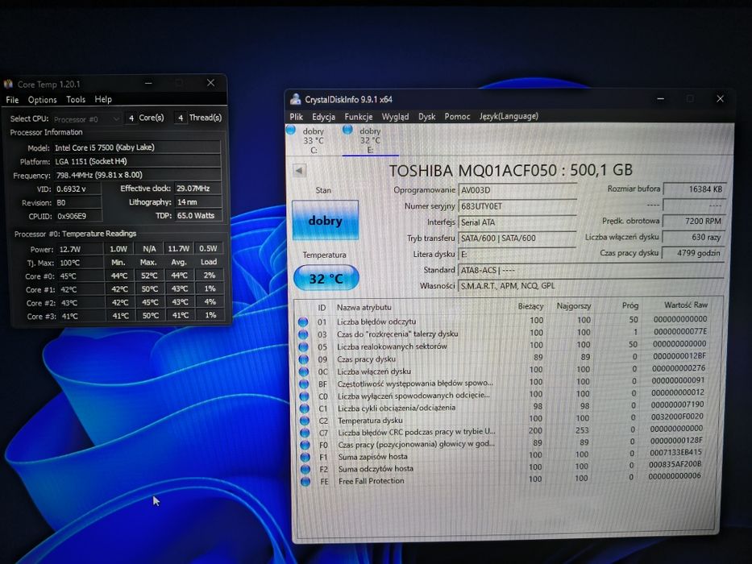Click the Wartość Raw column header
The width and height of the screenshot is (752, 564).
[x=685, y=305]
